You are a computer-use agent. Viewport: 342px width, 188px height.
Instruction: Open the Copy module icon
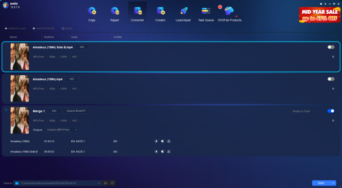(92, 11)
